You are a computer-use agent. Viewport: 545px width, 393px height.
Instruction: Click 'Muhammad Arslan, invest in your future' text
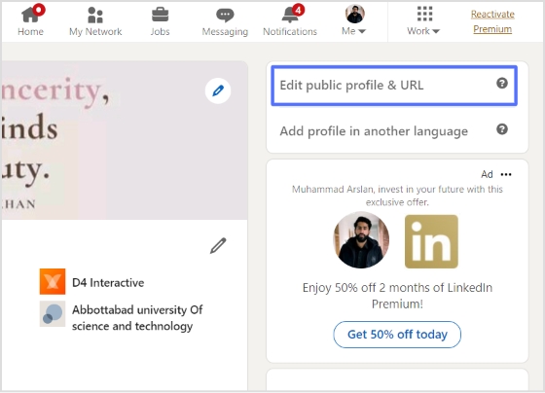pyautogui.click(x=397, y=196)
